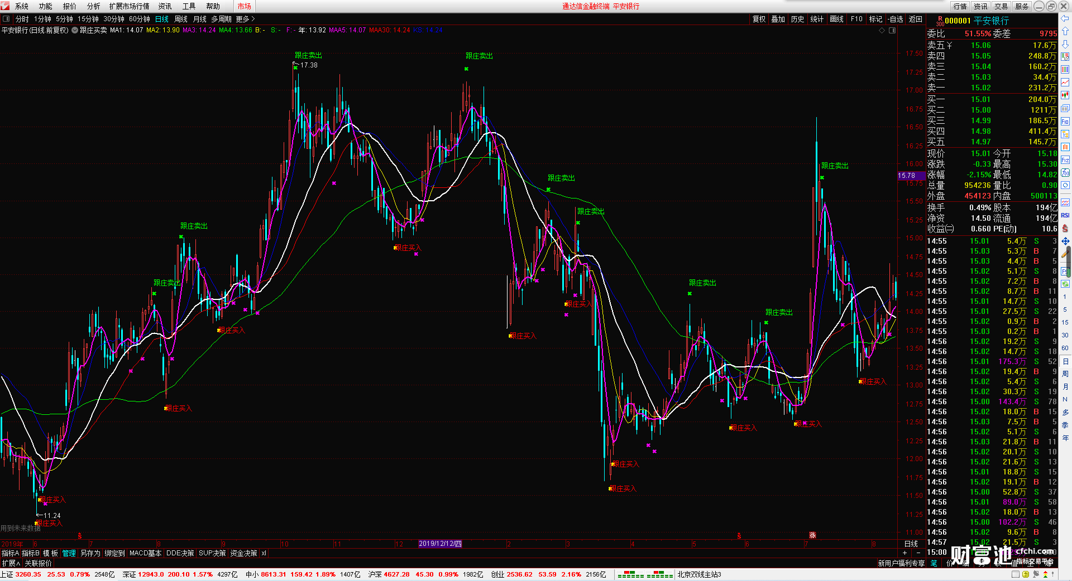
Task: Open the 统计 statistics menu
Action: tap(817, 19)
